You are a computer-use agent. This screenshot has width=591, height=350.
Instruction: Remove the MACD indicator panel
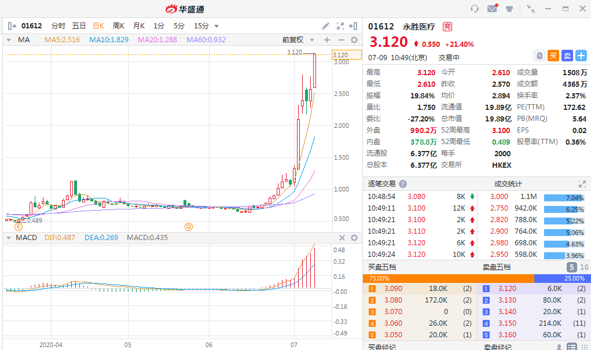pyautogui.click(x=342, y=238)
